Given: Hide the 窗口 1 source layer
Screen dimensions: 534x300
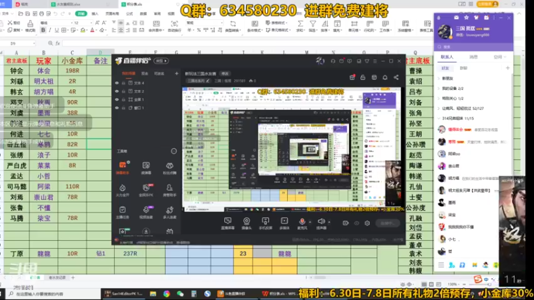Looking at the screenshot, I should (117, 108).
